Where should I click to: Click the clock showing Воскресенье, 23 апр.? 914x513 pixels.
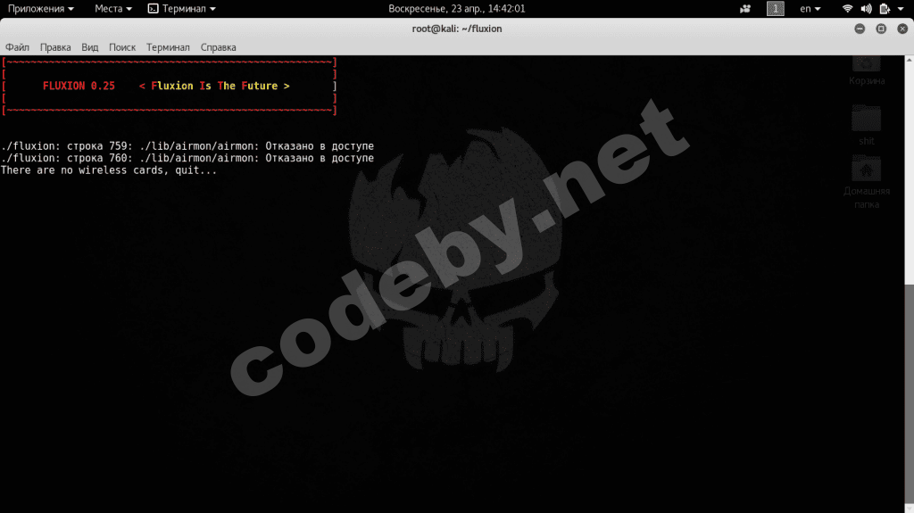pos(456,9)
